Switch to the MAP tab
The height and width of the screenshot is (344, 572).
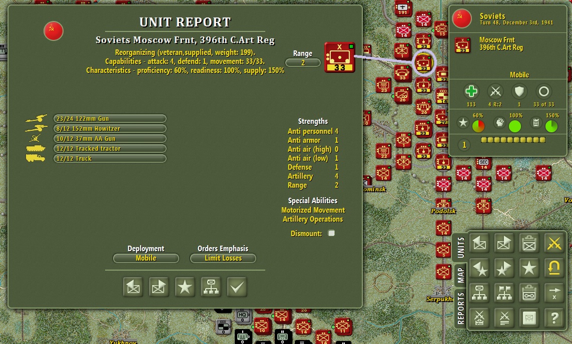click(461, 275)
